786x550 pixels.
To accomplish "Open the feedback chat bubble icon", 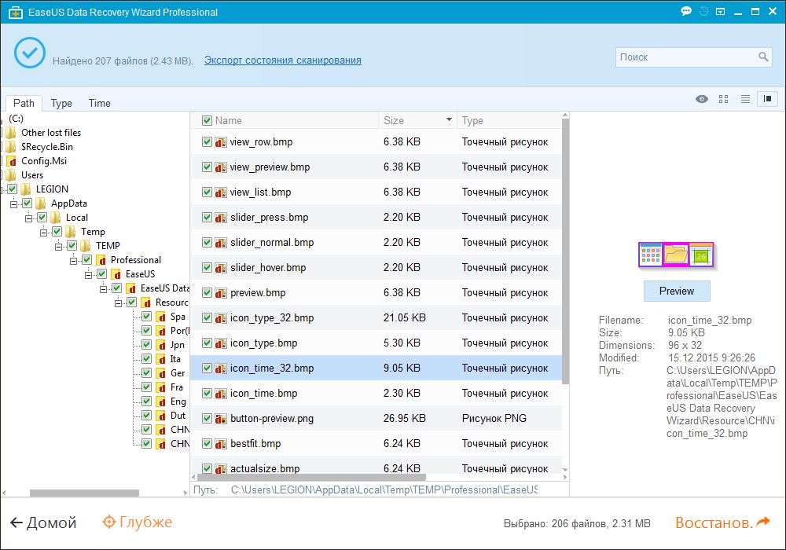I will point(686,11).
